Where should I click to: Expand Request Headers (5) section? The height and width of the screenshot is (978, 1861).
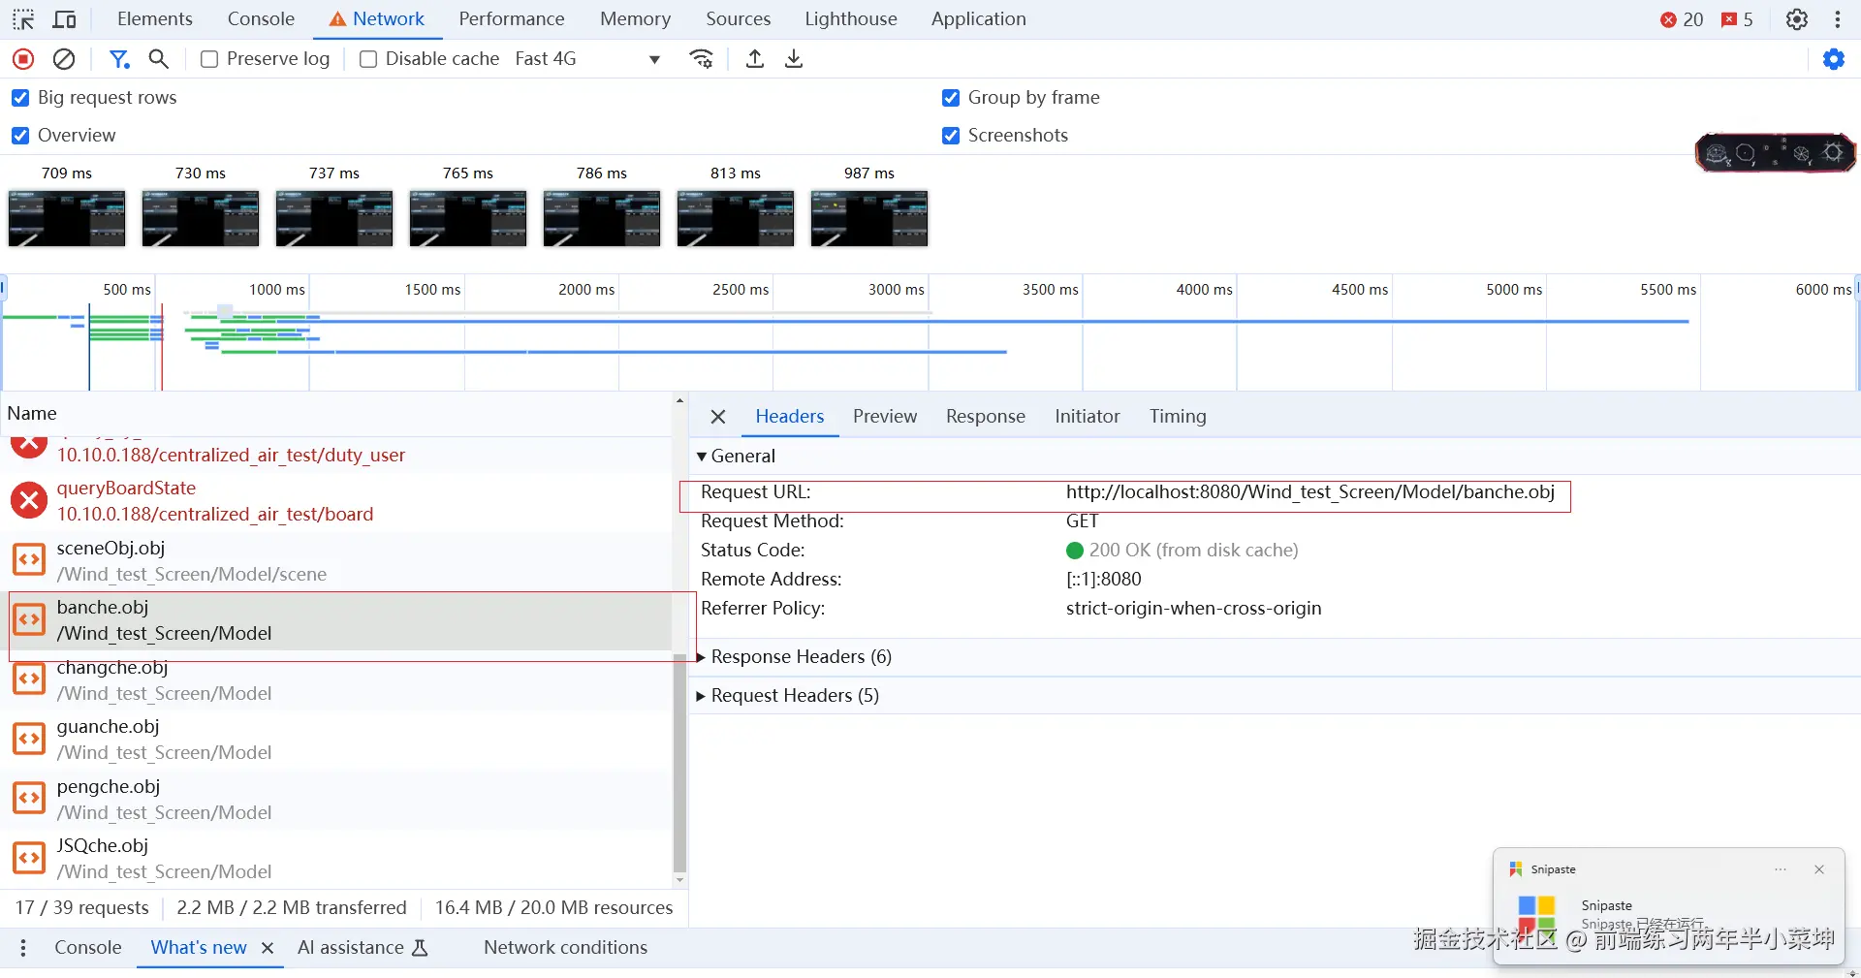(787, 696)
